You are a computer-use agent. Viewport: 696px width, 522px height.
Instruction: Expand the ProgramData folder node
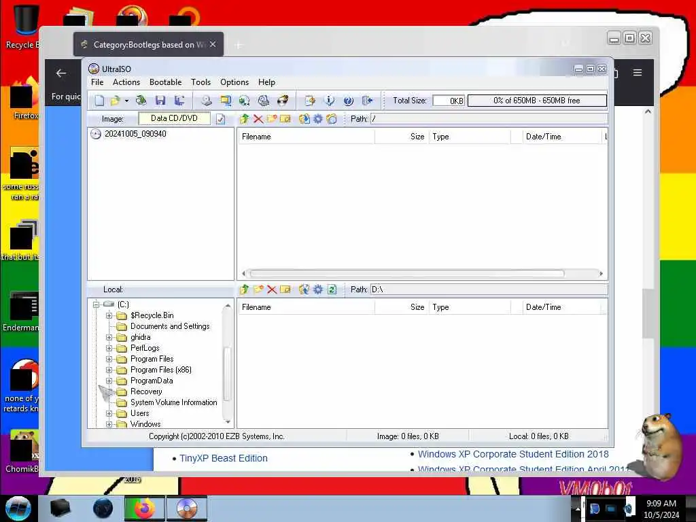pyautogui.click(x=109, y=381)
